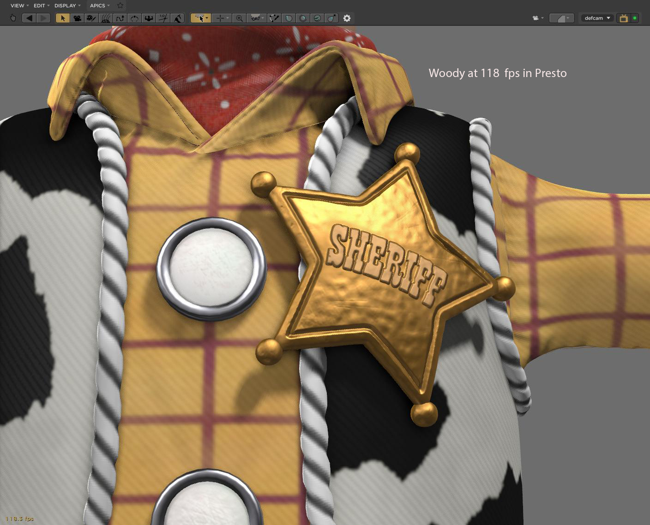Open the mask face dropdown
This screenshot has height=525, width=650.
pyautogui.click(x=256, y=18)
